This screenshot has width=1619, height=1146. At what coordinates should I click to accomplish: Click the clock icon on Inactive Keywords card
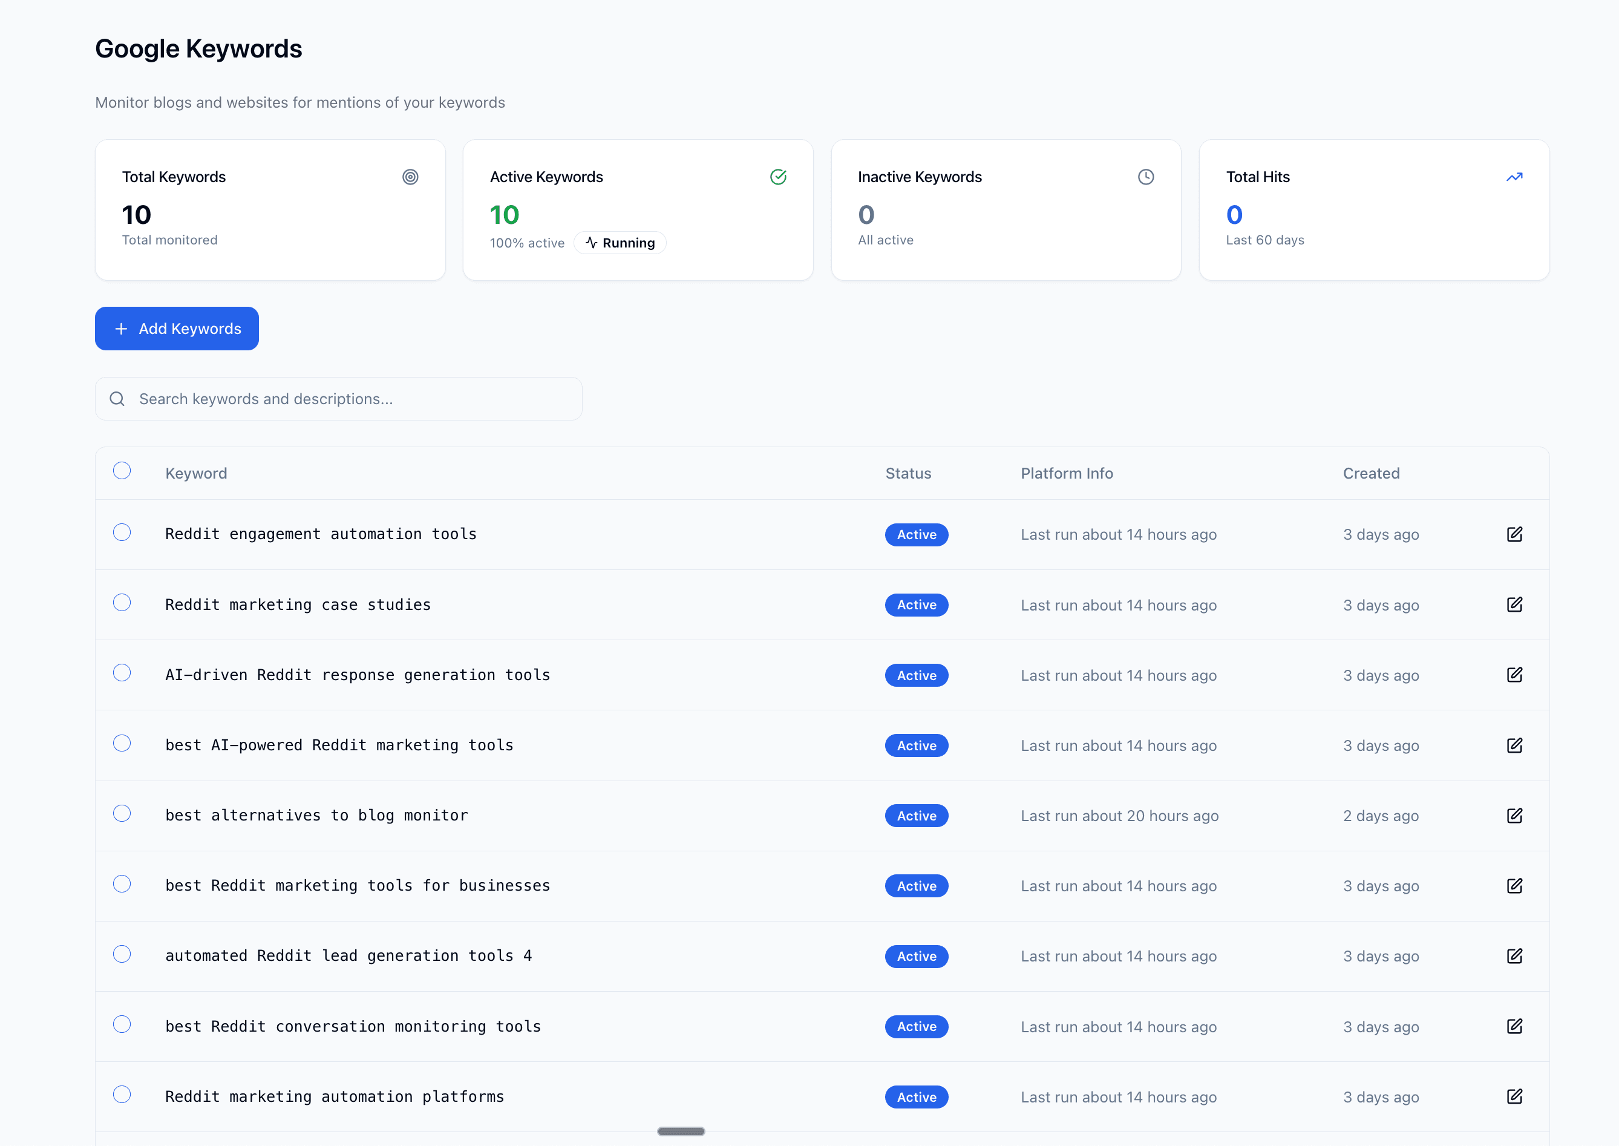point(1146,177)
